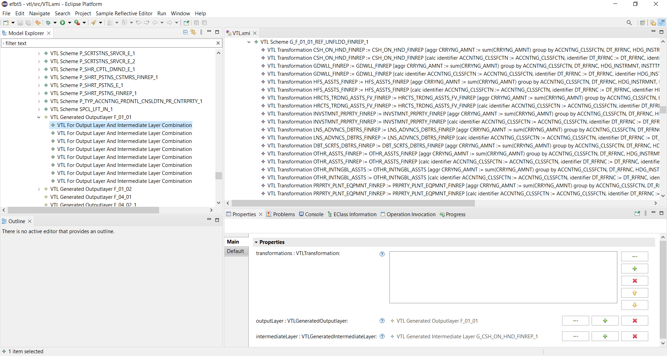The height and width of the screenshot is (356, 667).
Task: Select the Default properties tab
Action: (236, 251)
